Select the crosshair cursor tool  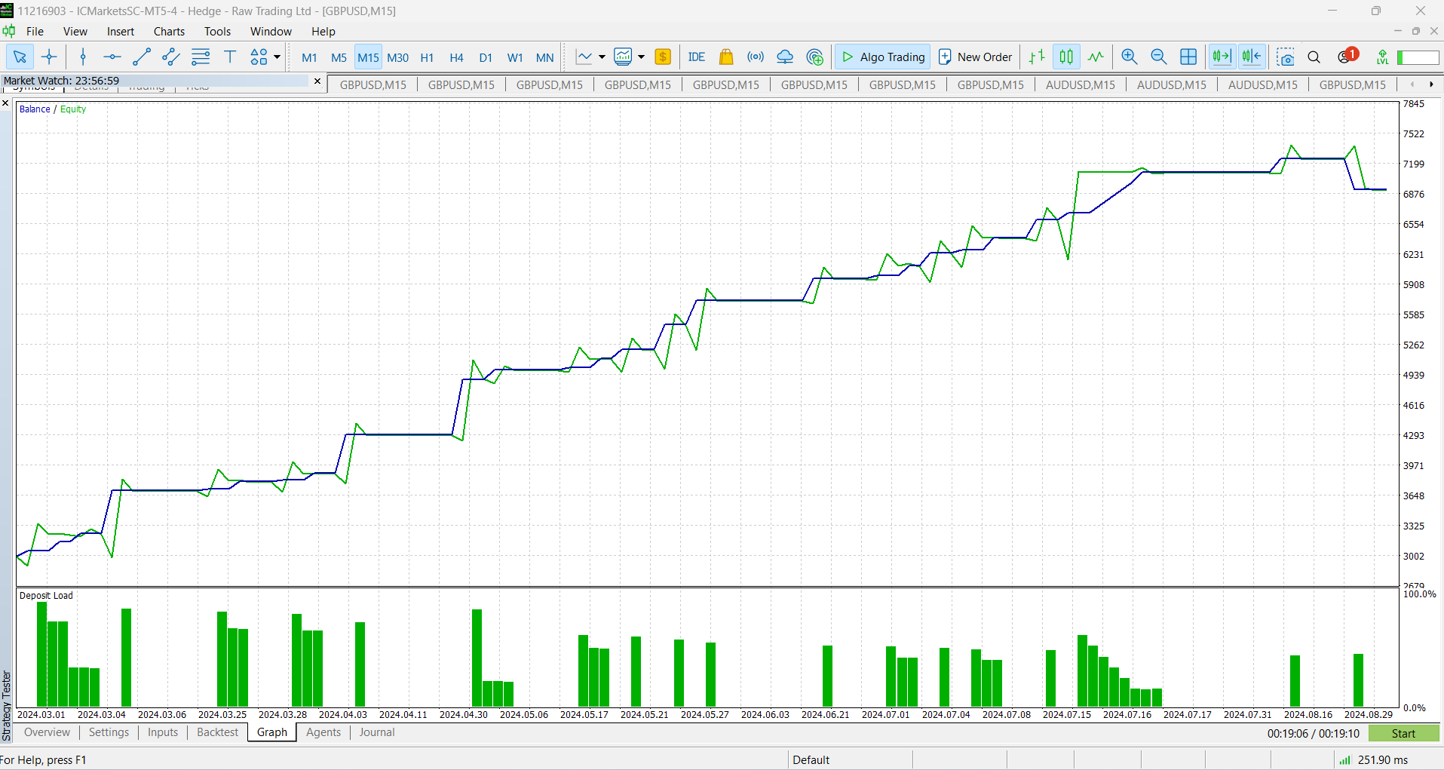coord(49,57)
